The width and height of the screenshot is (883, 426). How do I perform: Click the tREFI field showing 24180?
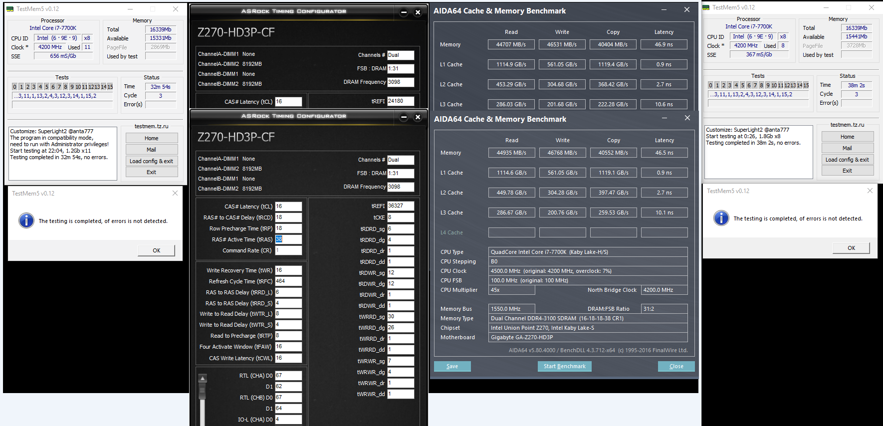pos(401,101)
